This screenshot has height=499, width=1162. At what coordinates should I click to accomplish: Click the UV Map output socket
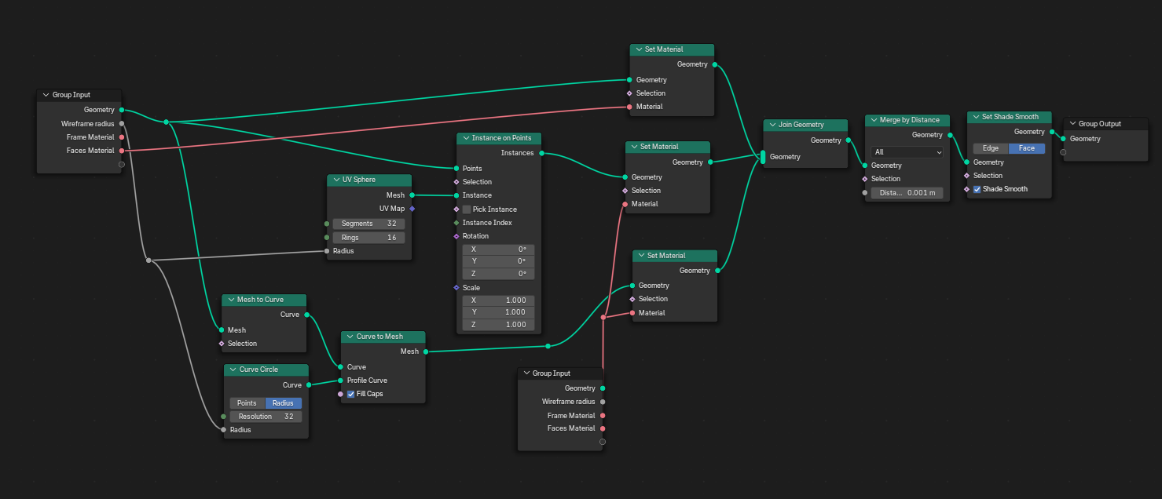411,209
